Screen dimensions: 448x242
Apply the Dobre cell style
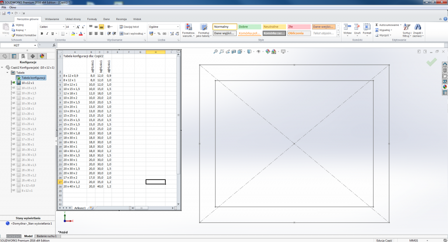tap(249, 27)
